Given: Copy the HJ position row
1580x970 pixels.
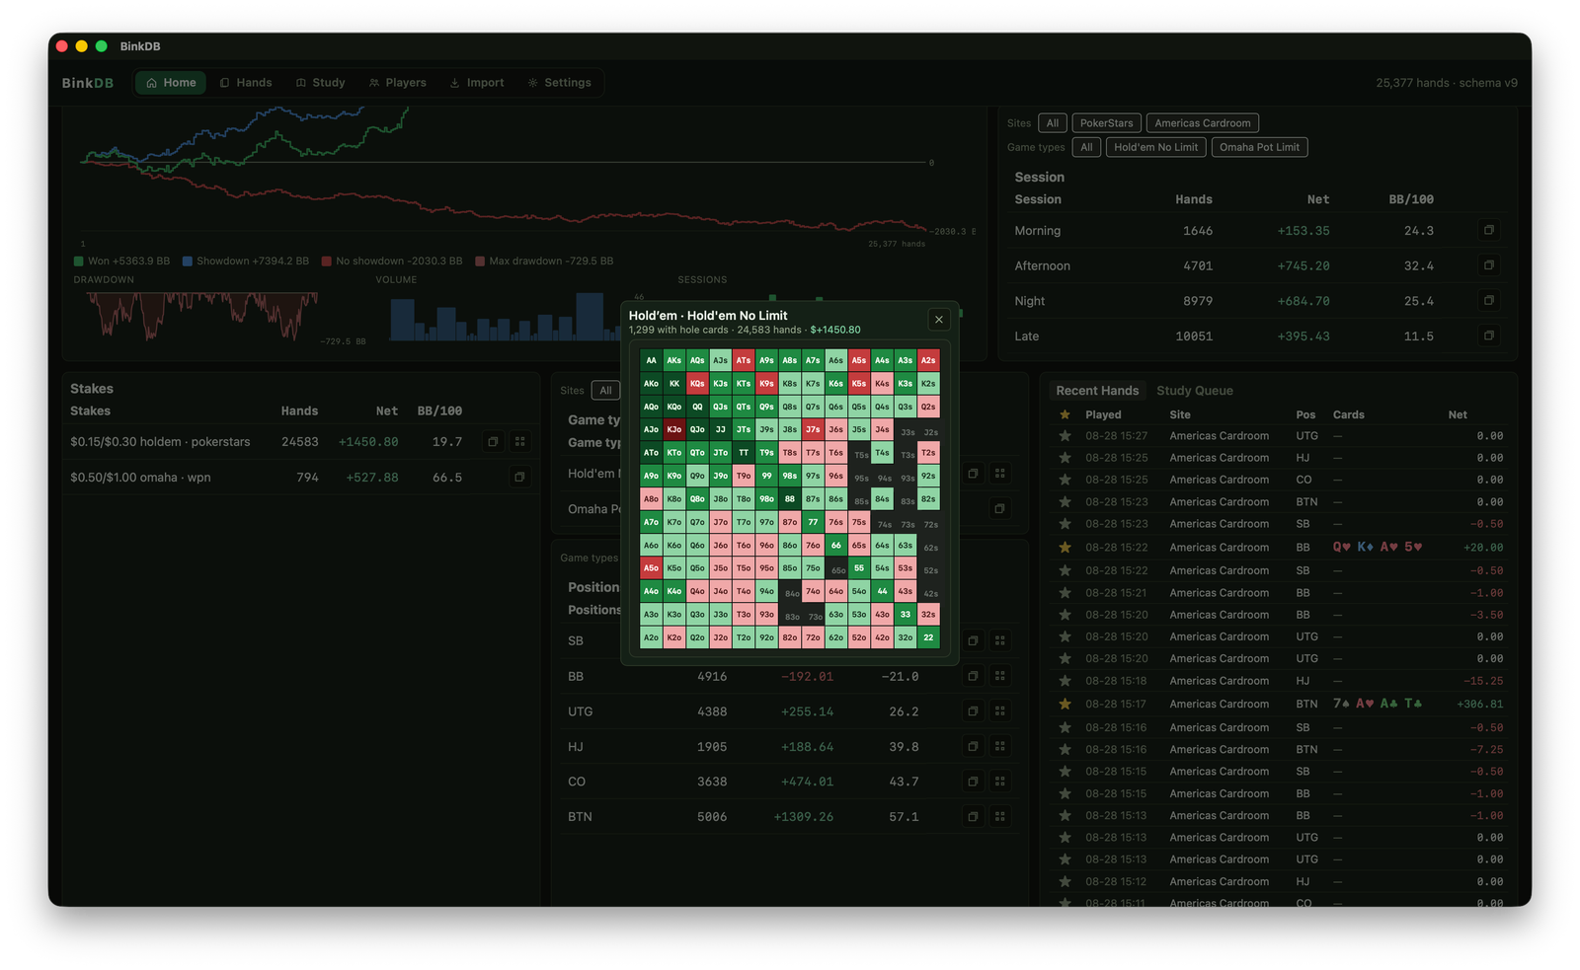Looking at the screenshot, I should (x=973, y=747).
